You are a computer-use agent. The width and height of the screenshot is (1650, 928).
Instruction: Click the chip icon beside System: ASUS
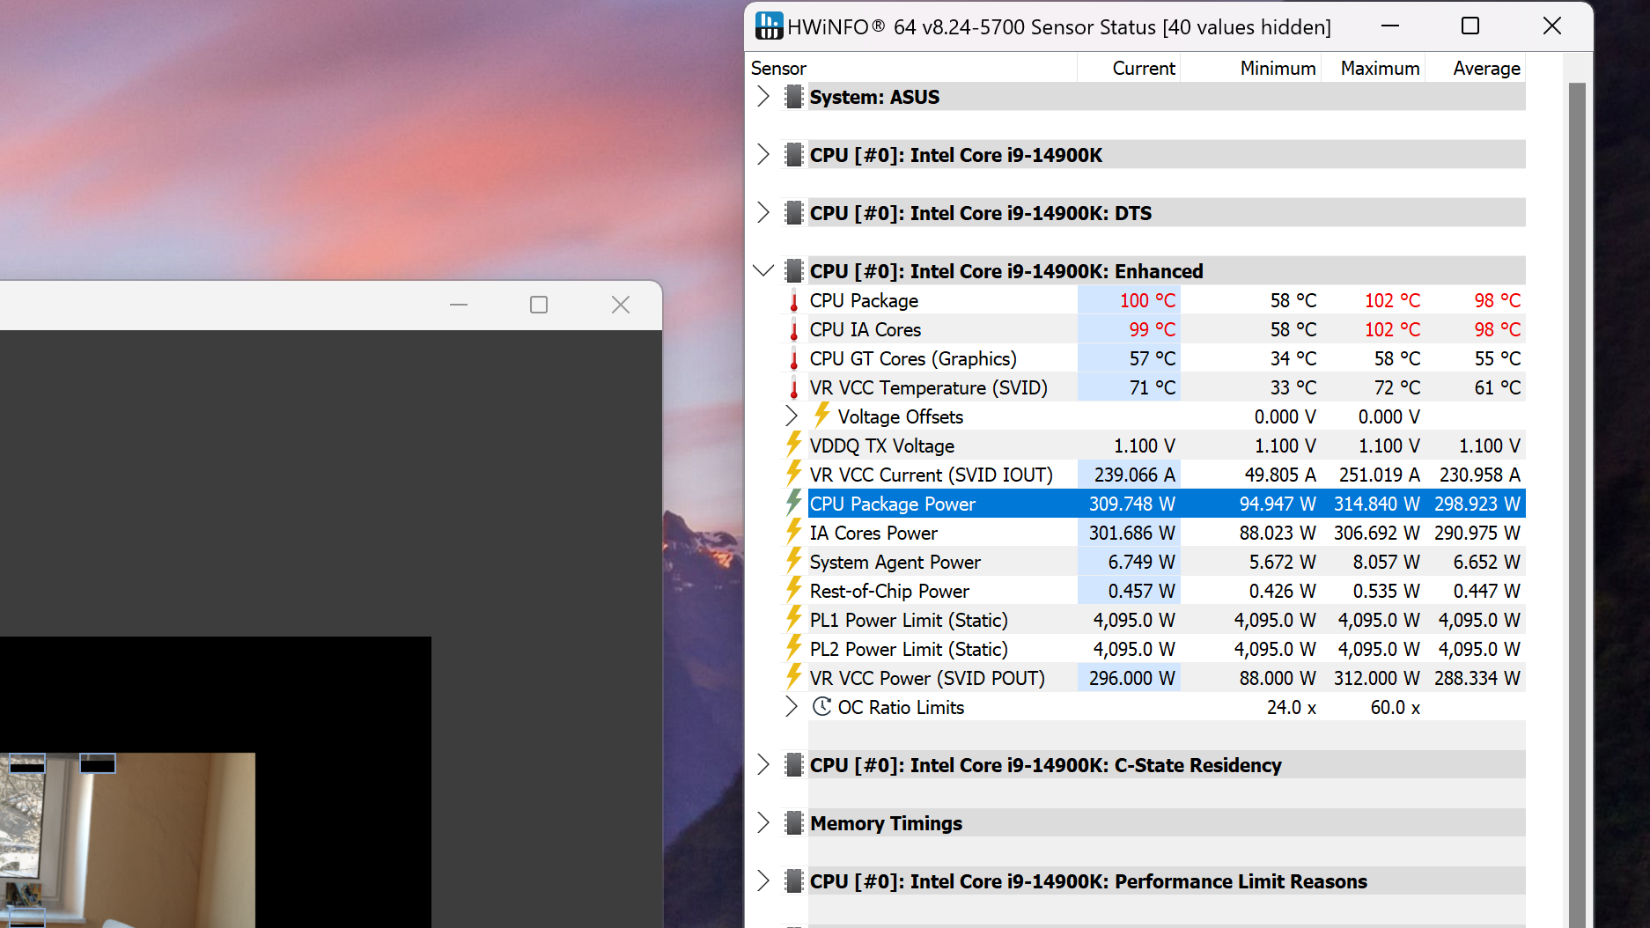click(794, 97)
